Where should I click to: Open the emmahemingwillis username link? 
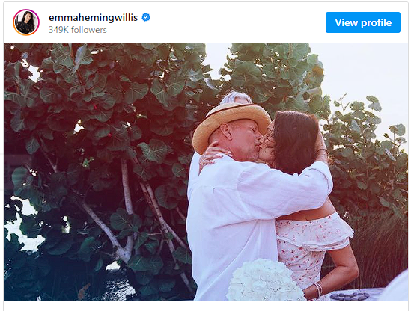[93, 18]
